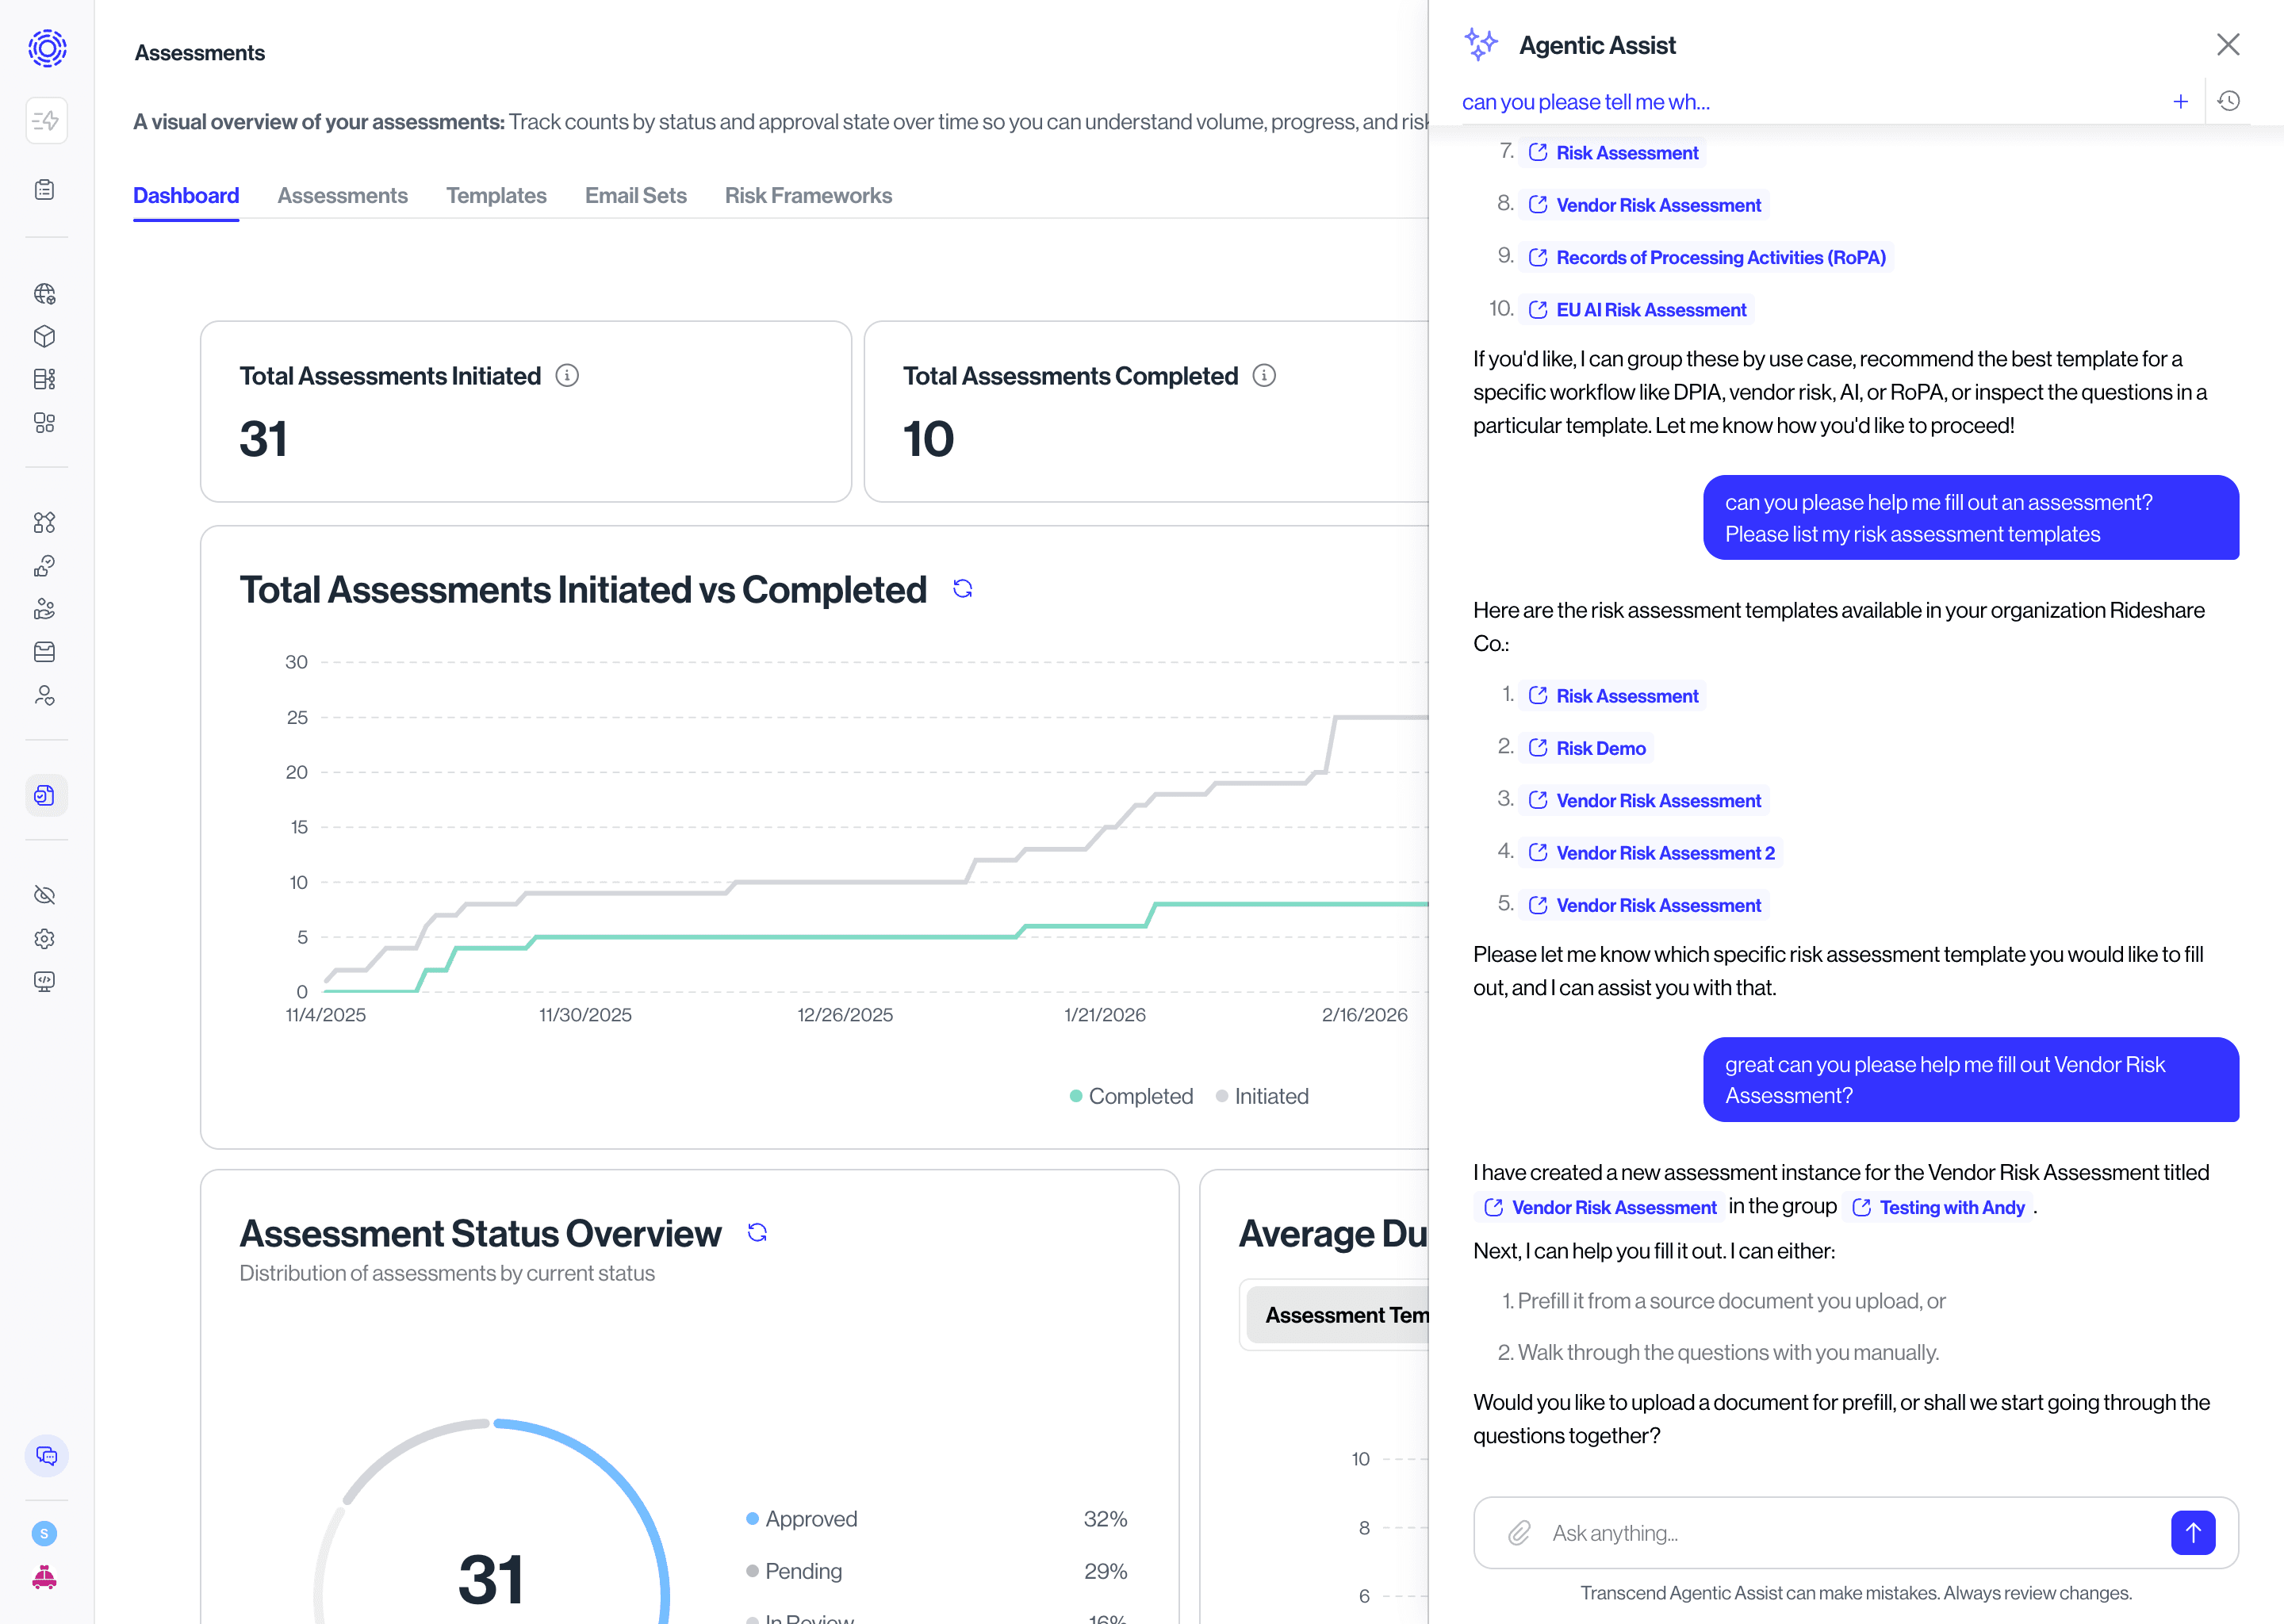Switch to the Dashboard tab
The width and height of the screenshot is (2284, 1624).
[x=186, y=196]
